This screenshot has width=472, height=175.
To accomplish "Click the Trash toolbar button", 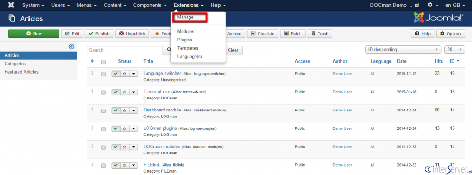I will click(x=320, y=34).
